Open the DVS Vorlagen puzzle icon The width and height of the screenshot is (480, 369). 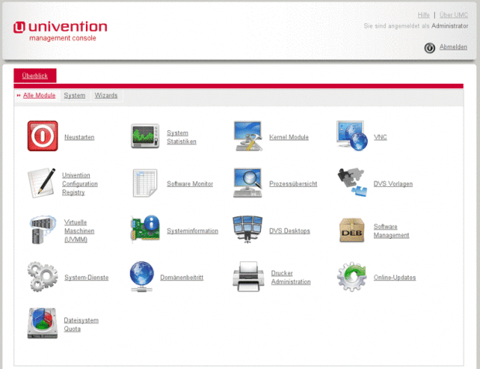point(351,183)
